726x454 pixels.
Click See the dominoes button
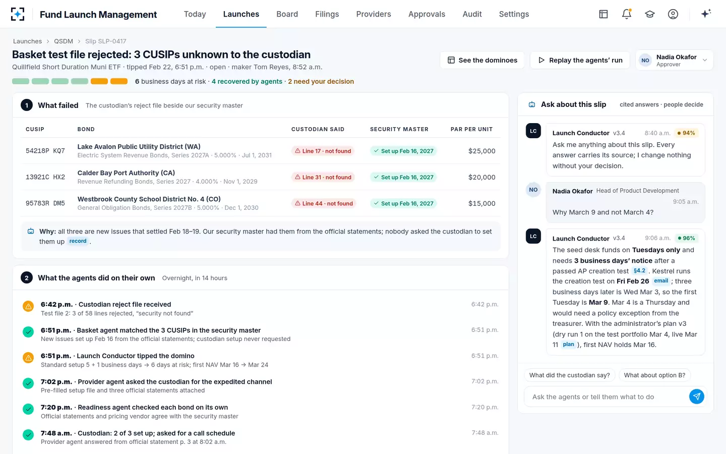pyautogui.click(x=482, y=60)
